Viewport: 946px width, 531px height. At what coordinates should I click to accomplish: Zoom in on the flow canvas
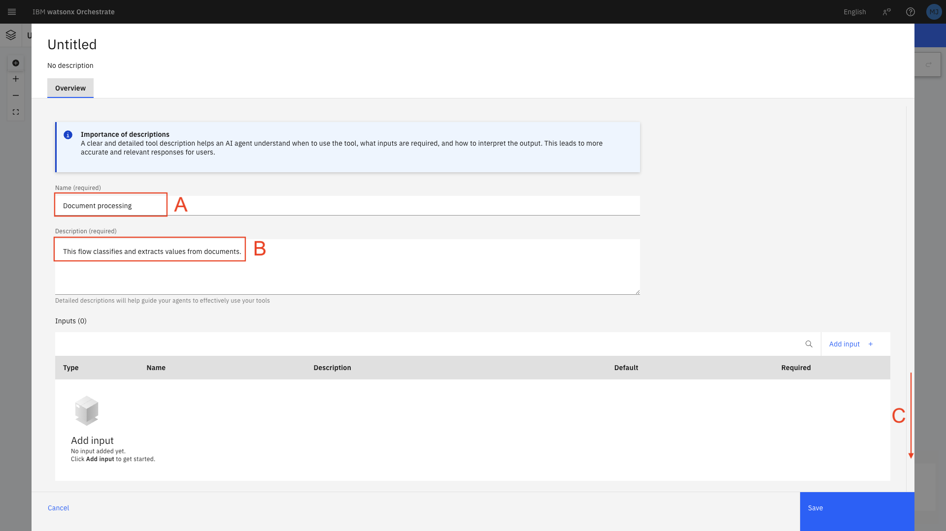pyautogui.click(x=16, y=79)
